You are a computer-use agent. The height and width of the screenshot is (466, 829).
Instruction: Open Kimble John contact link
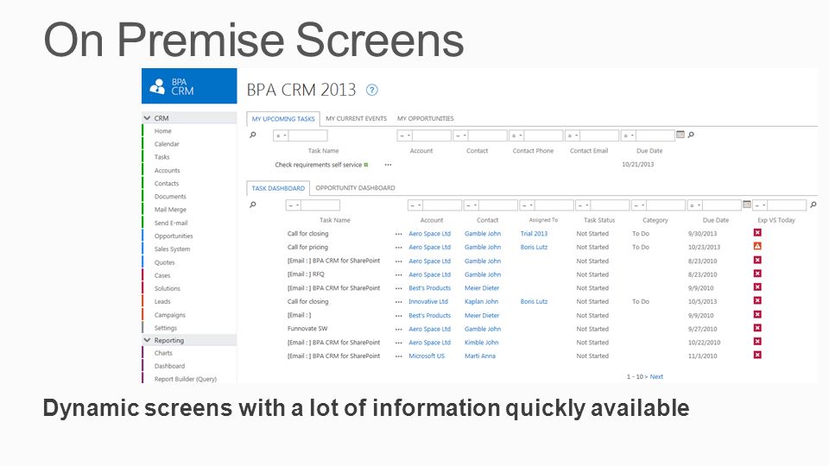(481, 343)
